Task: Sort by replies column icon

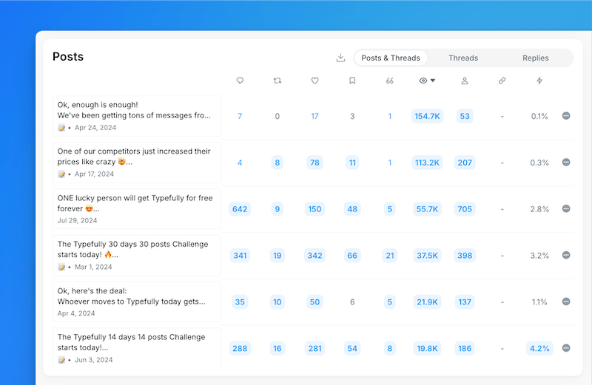Action: coord(240,81)
